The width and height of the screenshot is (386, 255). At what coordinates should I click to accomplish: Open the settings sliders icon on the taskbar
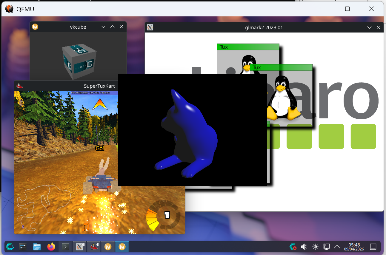[22, 247]
